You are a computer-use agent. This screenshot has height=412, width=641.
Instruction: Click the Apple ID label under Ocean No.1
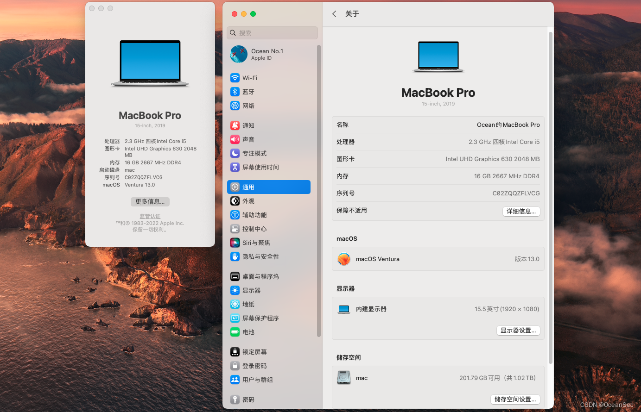[261, 58]
